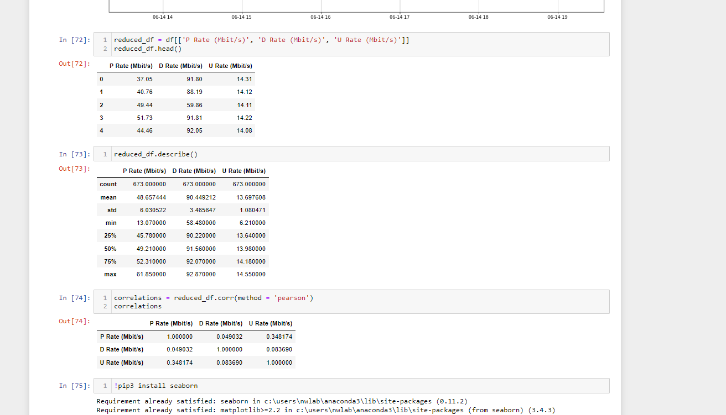Click correlation value 0.083690 in D Rate row
726x415 pixels.
pos(279,349)
